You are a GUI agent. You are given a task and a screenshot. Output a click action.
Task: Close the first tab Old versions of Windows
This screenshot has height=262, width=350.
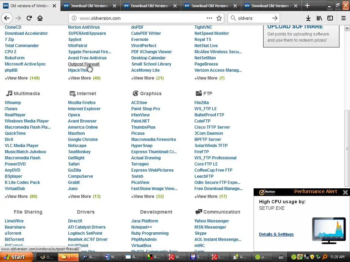click(54, 6)
